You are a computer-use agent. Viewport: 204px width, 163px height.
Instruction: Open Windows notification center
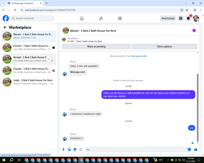[x=199, y=160]
